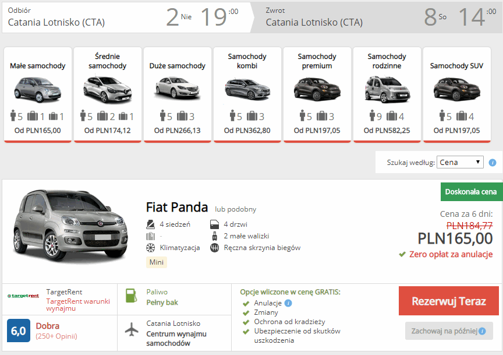The height and width of the screenshot is (355, 503).
Task: Click the Małe samochody car thumbnail
Action: (x=37, y=90)
